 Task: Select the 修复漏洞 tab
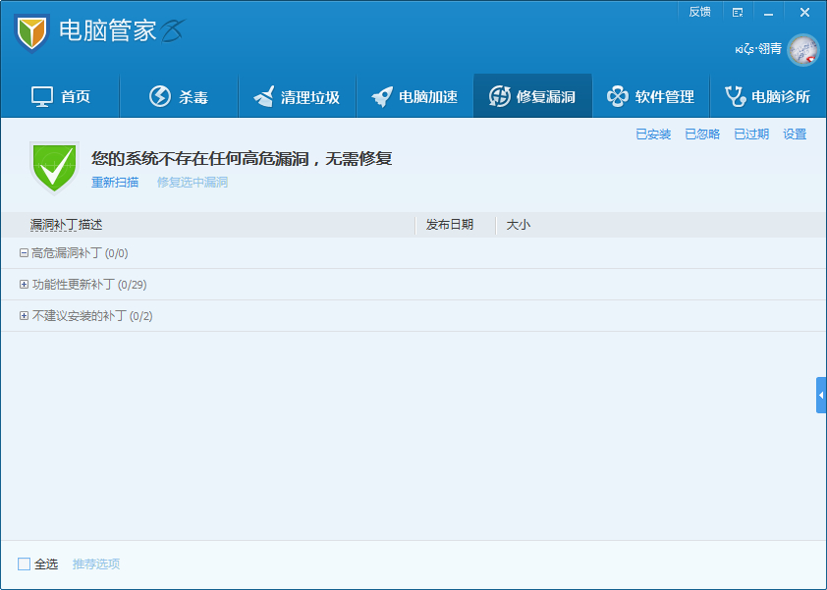point(532,96)
